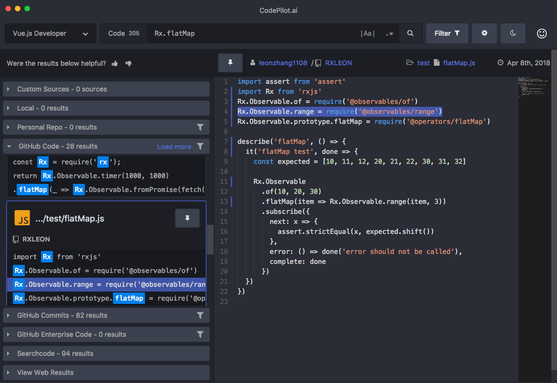The height and width of the screenshot is (383, 557).
Task: Filter GitHub Commits results icon
Action: (200, 315)
